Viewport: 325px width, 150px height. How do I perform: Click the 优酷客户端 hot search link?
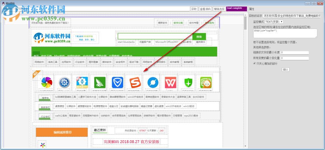tap(145, 42)
